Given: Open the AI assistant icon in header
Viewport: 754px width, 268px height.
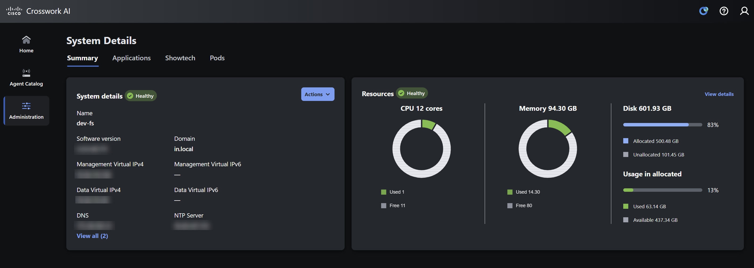Looking at the screenshot, I should coord(704,11).
